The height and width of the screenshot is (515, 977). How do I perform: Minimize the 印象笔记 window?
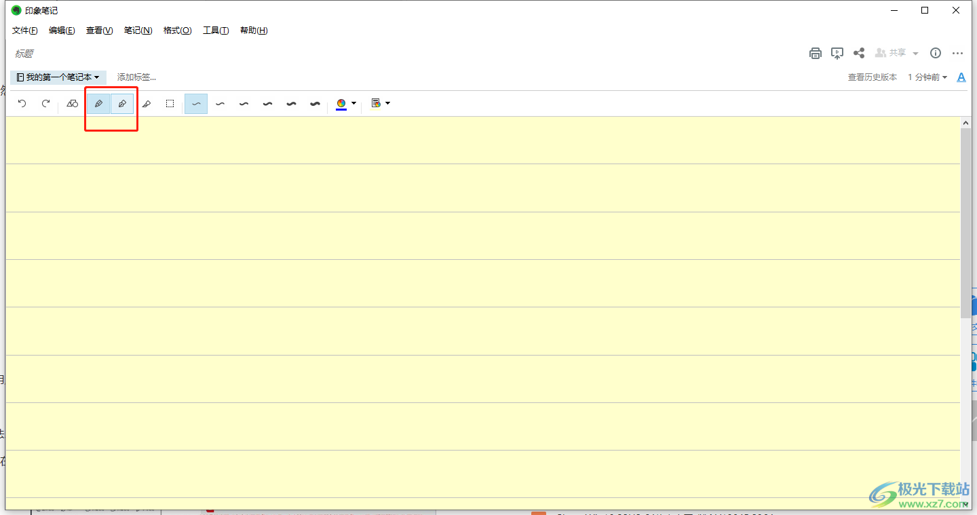point(894,10)
